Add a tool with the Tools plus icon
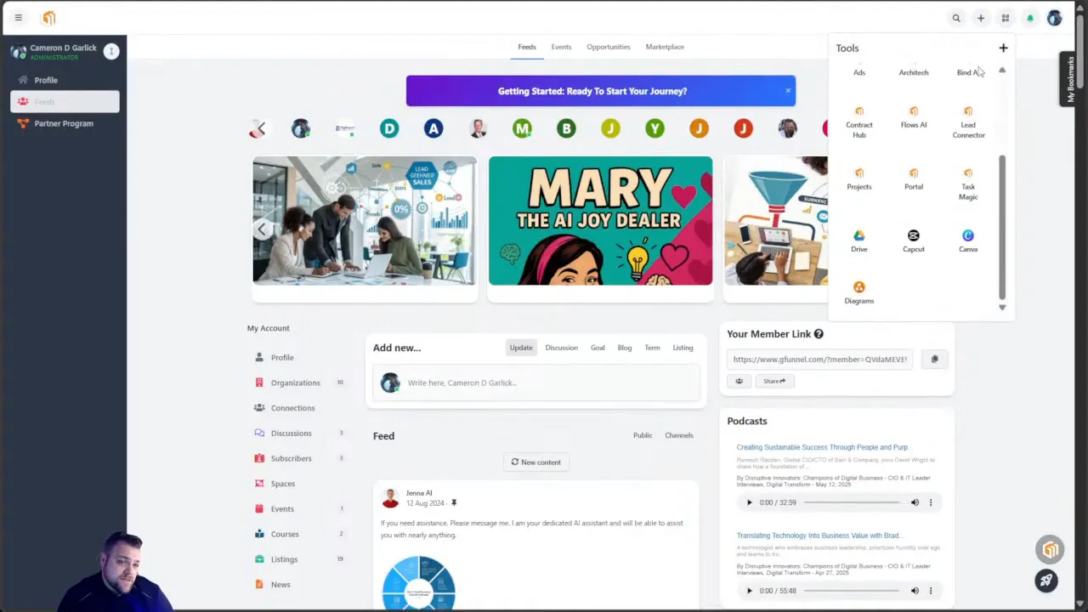 coord(1003,48)
